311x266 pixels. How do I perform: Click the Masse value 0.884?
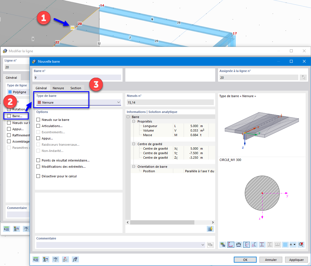[x=194, y=135]
